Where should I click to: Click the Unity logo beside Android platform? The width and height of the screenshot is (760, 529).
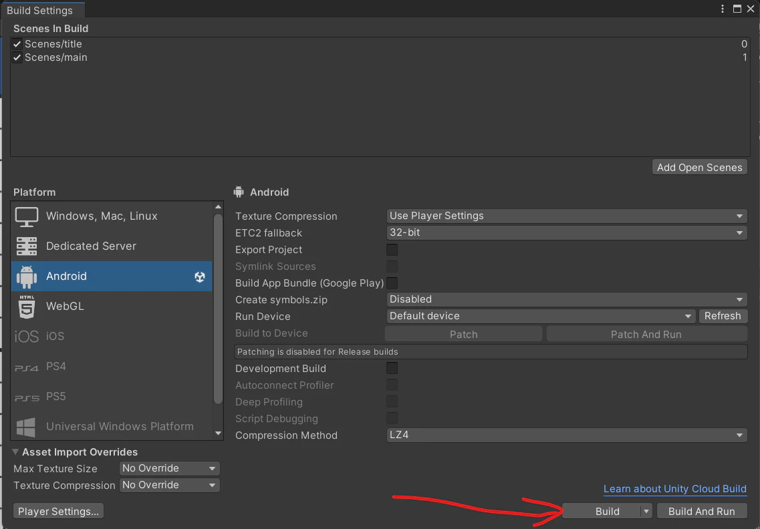[x=200, y=277]
